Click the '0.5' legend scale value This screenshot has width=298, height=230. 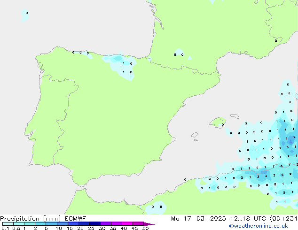pos(16,228)
